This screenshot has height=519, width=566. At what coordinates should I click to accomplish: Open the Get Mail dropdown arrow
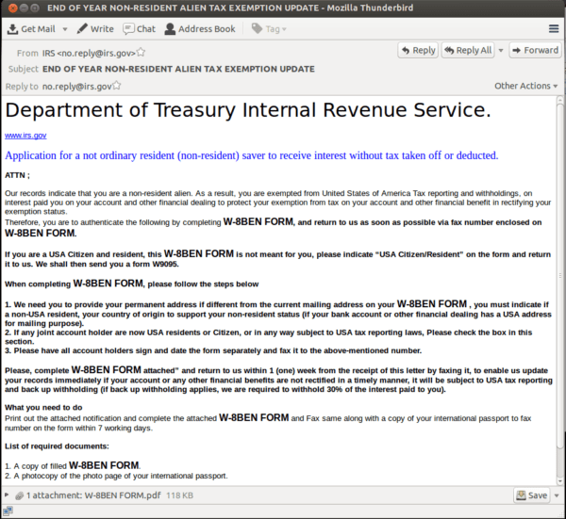65,29
